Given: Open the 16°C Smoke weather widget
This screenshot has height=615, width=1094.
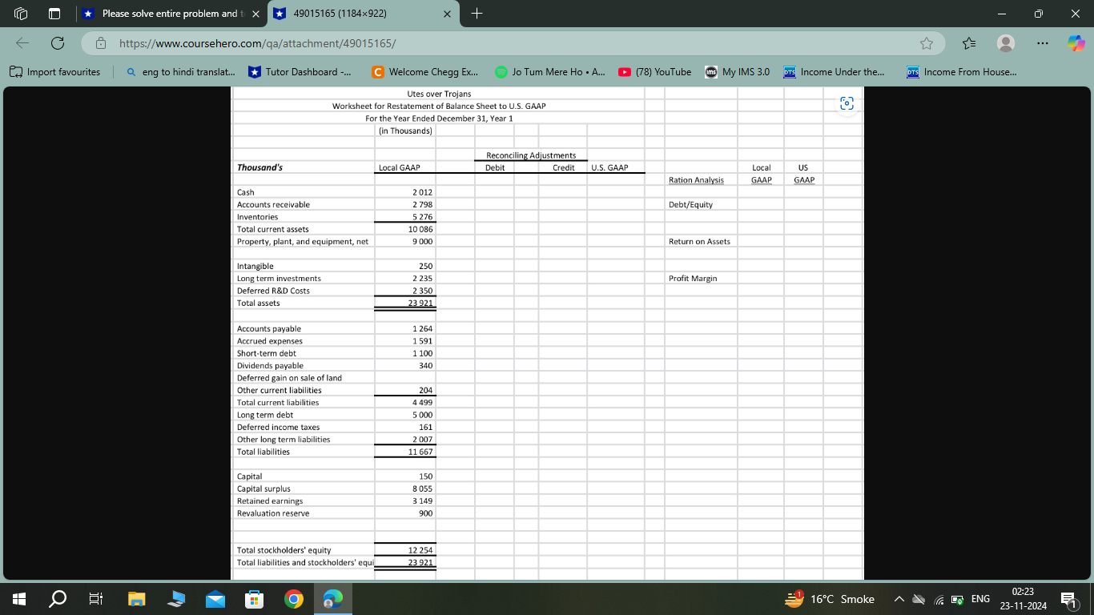Looking at the screenshot, I should pyautogui.click(x=831, y=598).
